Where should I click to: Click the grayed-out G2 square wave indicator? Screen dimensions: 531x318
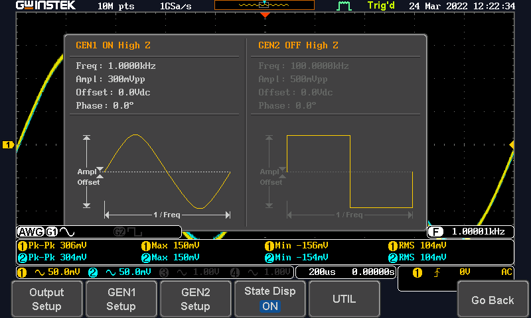pos(127,232)
